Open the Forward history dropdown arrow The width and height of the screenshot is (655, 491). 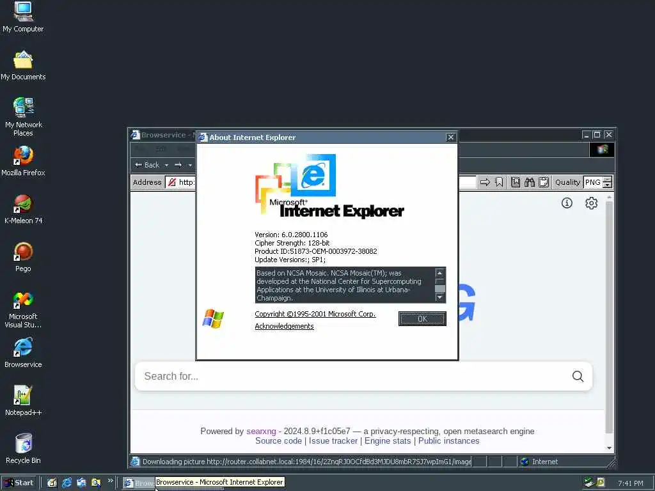click(x=190, y=166)
